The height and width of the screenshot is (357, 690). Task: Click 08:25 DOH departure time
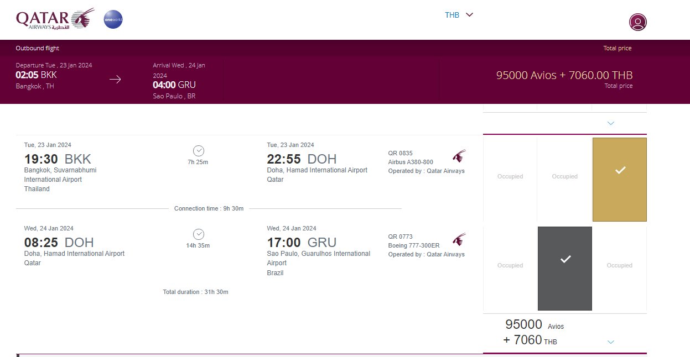coord(59,243)
